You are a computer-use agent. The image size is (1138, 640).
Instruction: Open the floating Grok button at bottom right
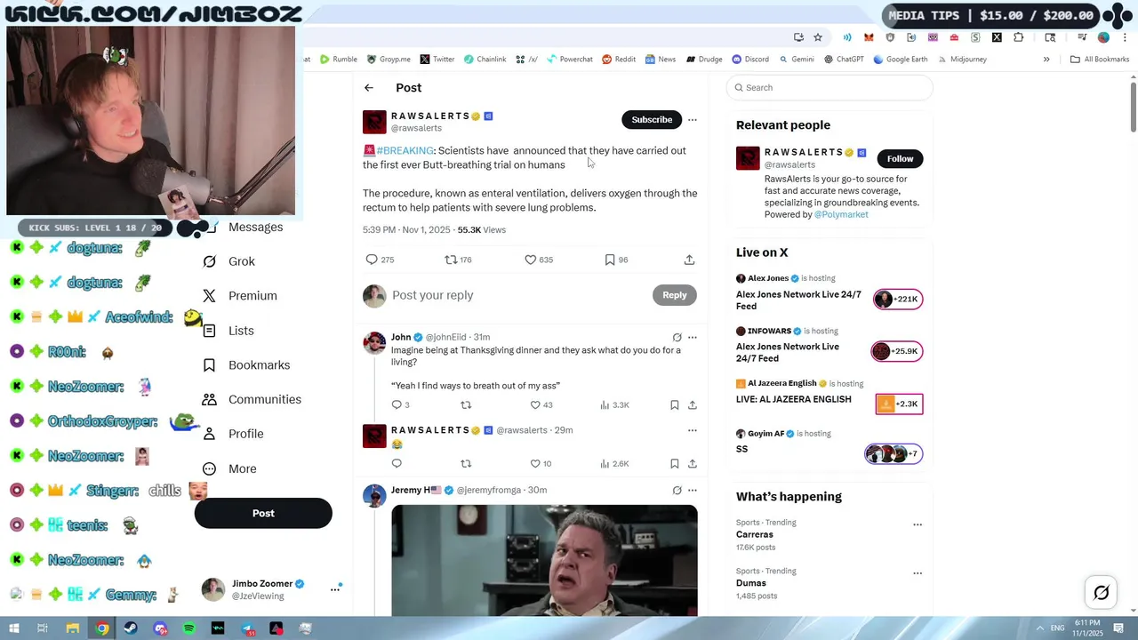(x=1102, y=593)
